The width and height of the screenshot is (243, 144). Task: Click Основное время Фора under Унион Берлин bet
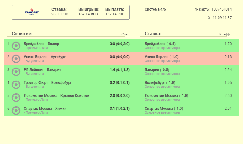pos(162,61)
